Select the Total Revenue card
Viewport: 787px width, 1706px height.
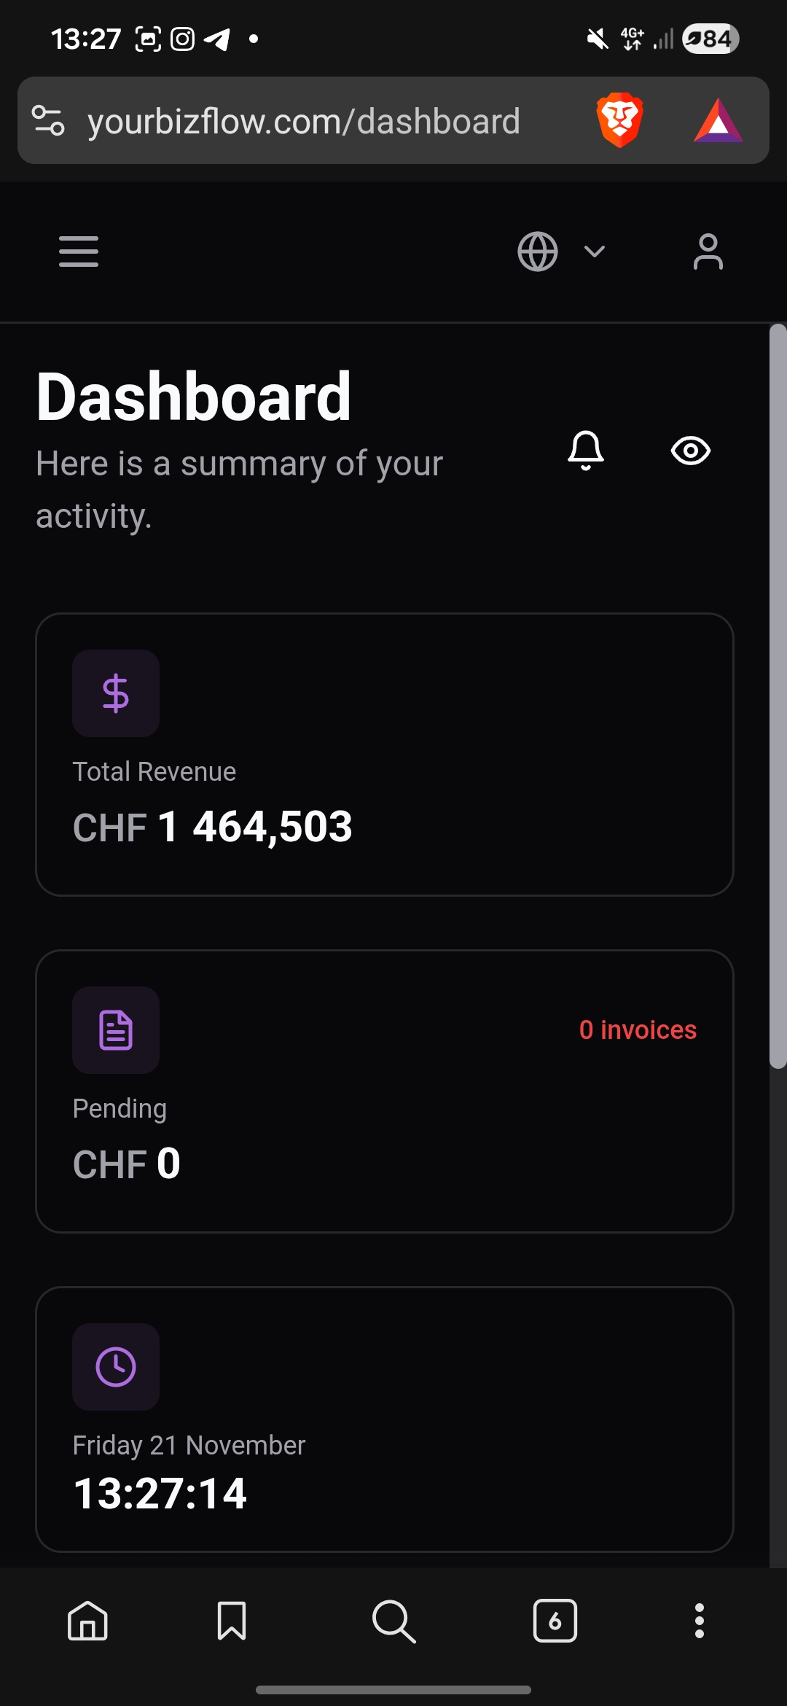point(384,755)
